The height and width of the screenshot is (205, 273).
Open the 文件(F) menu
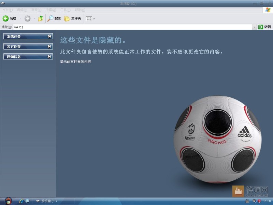point(8,10)
